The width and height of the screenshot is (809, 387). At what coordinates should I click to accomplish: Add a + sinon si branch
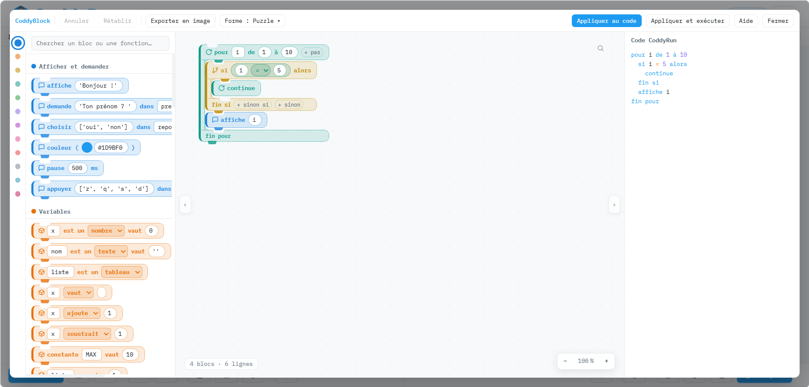click(253, 104)
